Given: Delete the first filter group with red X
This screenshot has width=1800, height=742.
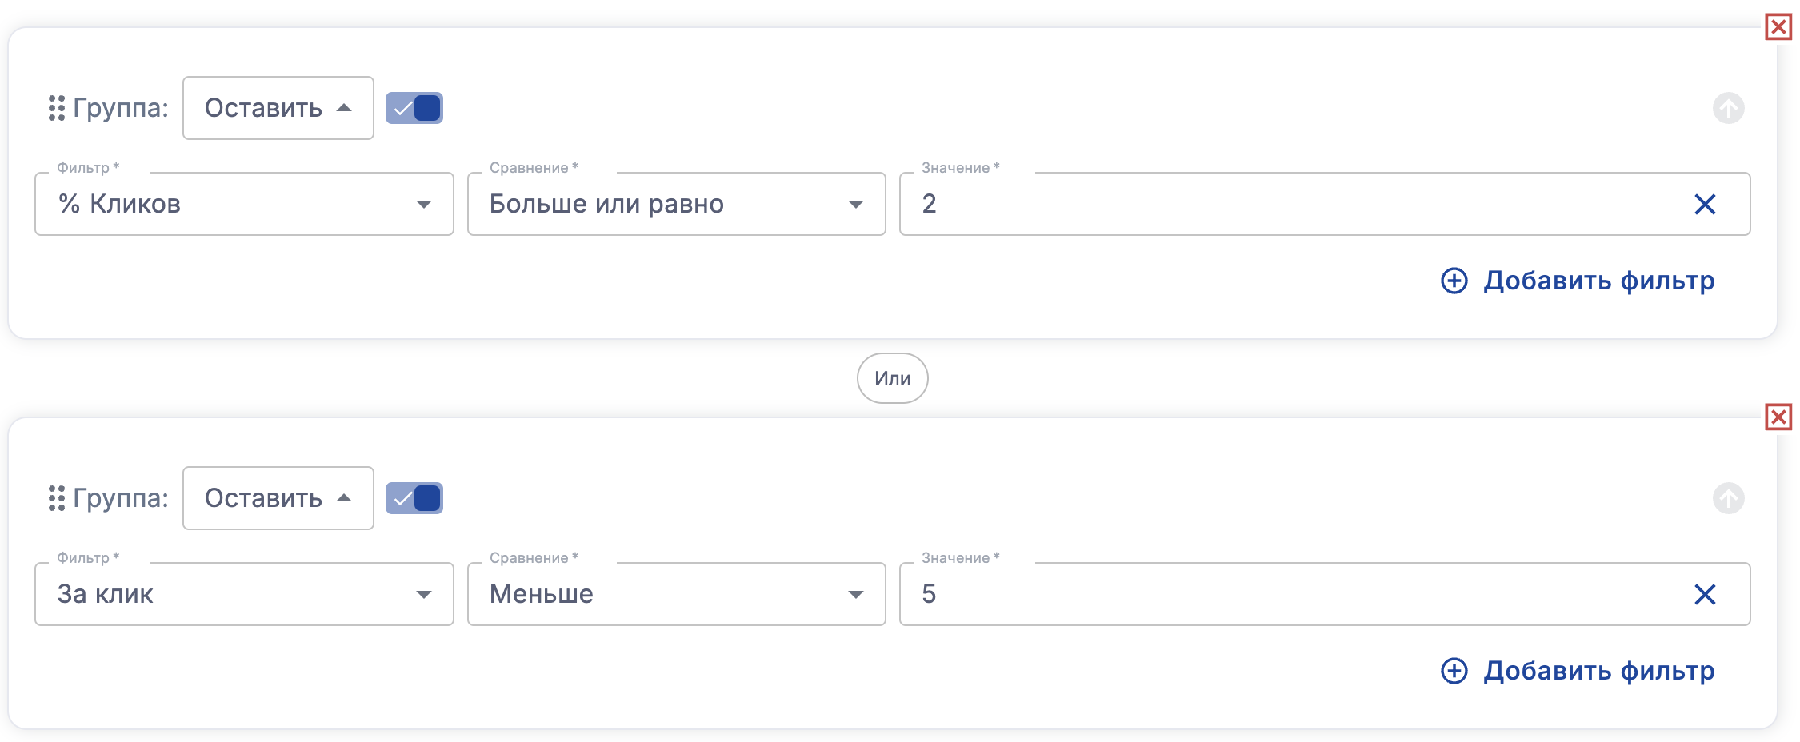Looking at the screenshot, I should coord(1778,27).
